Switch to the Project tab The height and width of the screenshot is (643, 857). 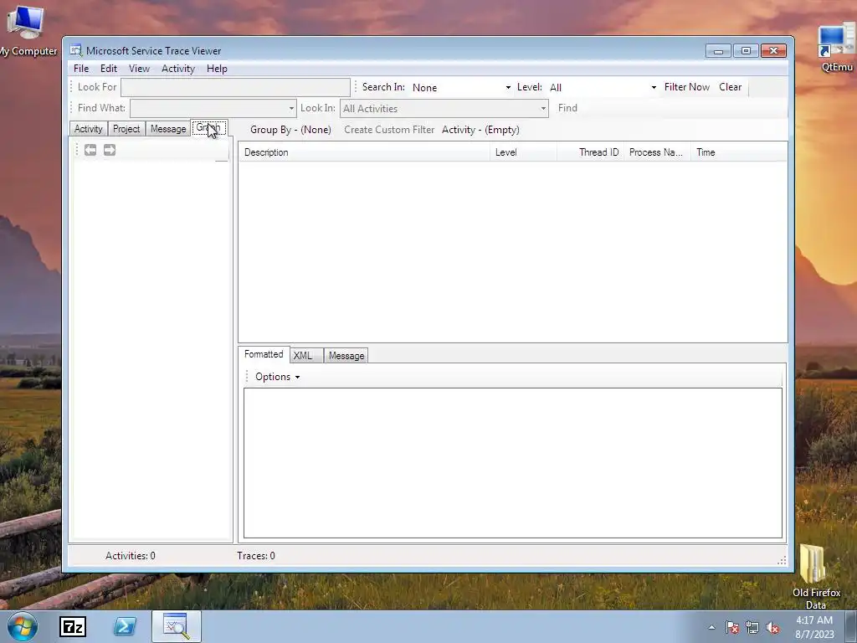(126, 129)
